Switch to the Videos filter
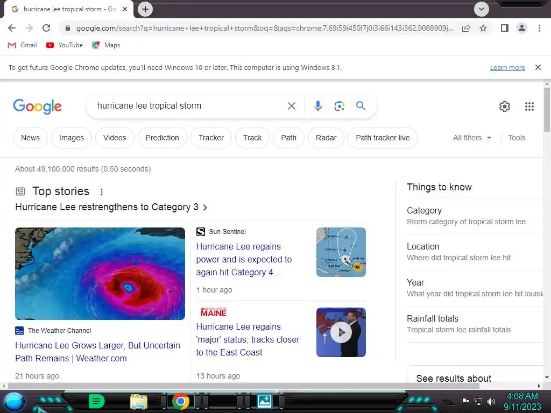Viewport: 551px width, 413px height. [x=115, y=138]
